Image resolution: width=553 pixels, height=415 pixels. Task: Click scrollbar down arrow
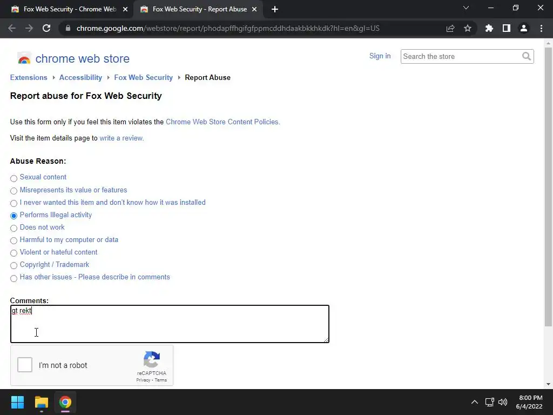tap(548, 384)
